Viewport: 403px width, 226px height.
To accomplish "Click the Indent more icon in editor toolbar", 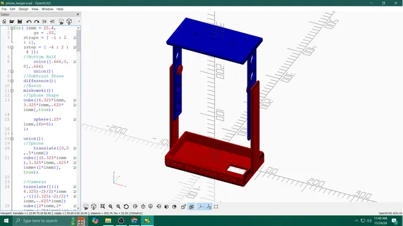I will pos(52,21).
